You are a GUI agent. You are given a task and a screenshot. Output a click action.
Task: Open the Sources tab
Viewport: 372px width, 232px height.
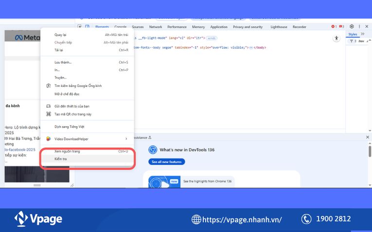point(138,27)
